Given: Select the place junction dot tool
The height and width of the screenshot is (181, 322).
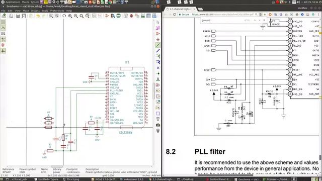Looking at the screenshot, I should (157, 73).
